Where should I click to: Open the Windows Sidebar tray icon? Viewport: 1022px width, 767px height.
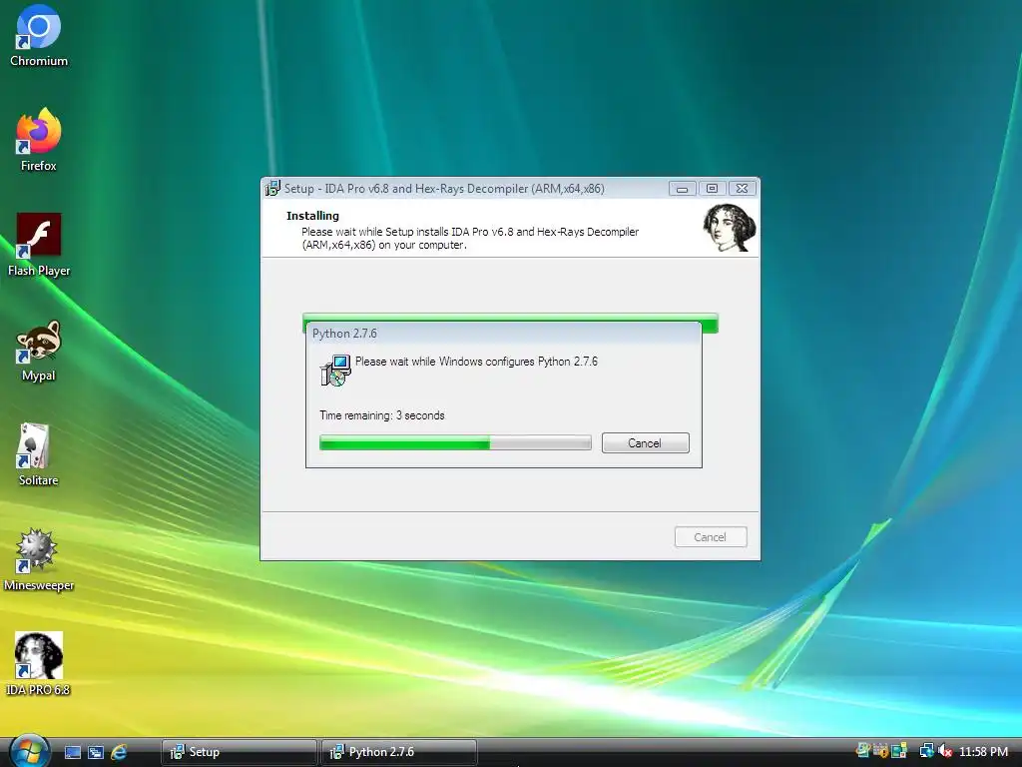899,751
